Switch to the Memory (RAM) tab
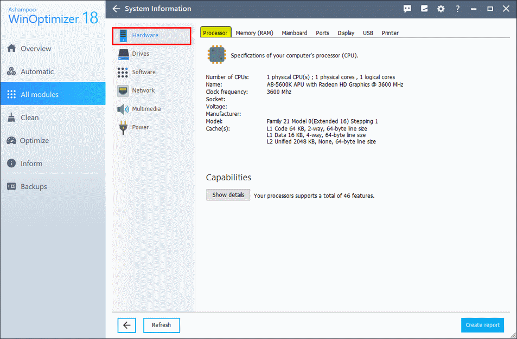This screenshot has height=339, width=517. pyautogui.click(x=254, y=33)
